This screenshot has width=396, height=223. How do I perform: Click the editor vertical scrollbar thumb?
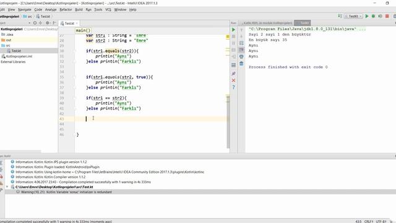[228, 122]
